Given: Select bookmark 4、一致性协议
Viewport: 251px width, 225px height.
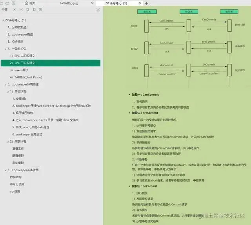Looking at the screenshot, I should tap(17, 49).
